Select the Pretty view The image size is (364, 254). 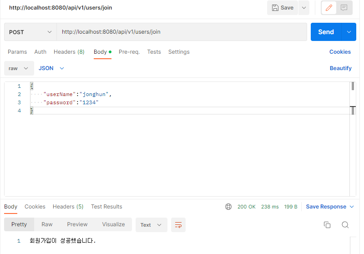tap(19, 224)
